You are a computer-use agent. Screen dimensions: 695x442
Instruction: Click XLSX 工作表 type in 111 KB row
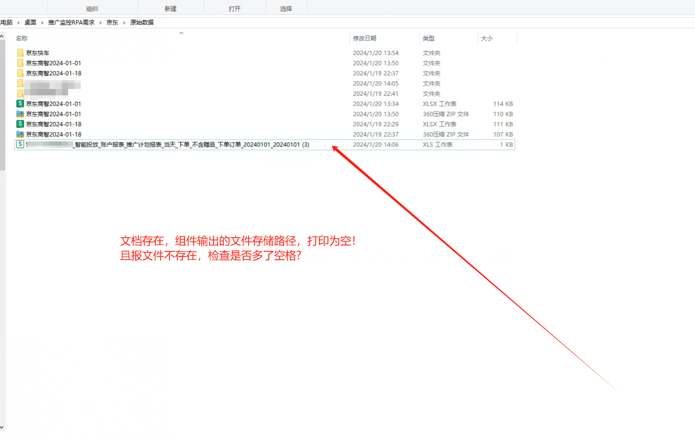coord(440,124)
